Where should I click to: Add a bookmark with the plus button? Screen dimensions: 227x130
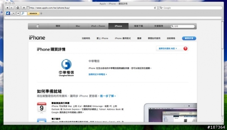[x=24, y=8]
